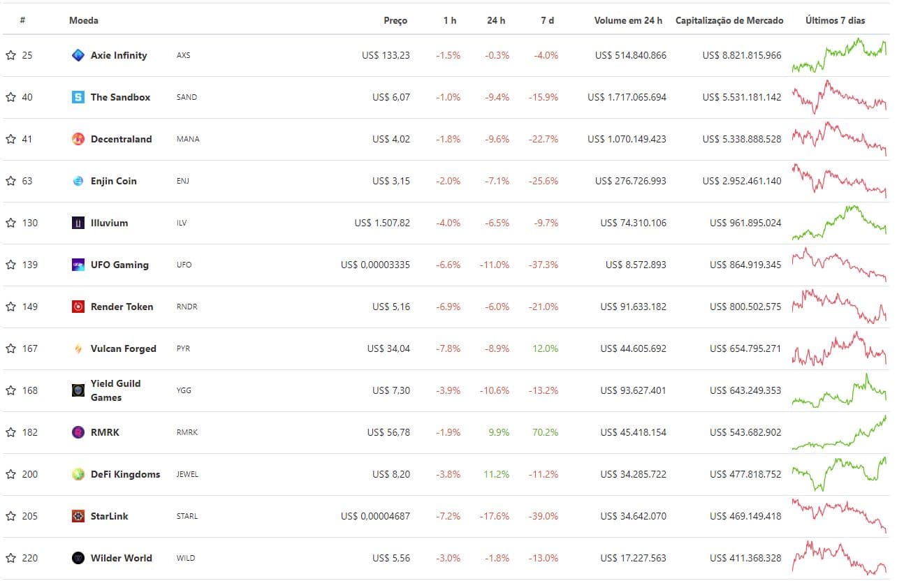This screenshot has height=581, width=897.
Task: Click the Axie Infinity 7-day sparkline chart
Action: (839, 55)
